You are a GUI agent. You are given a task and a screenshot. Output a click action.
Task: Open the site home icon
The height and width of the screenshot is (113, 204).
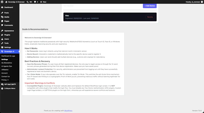(x=6, y=2)
